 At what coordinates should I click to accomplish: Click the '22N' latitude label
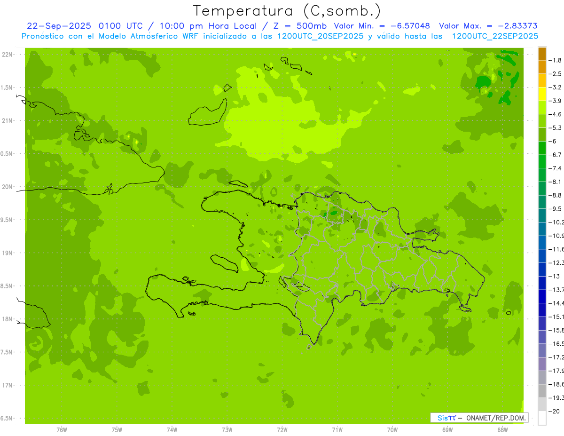pyautogui.click(x=8, y=55)
